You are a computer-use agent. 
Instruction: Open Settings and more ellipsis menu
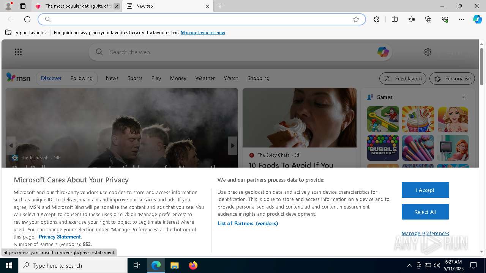pyautogui.click(x=462, y=19)
